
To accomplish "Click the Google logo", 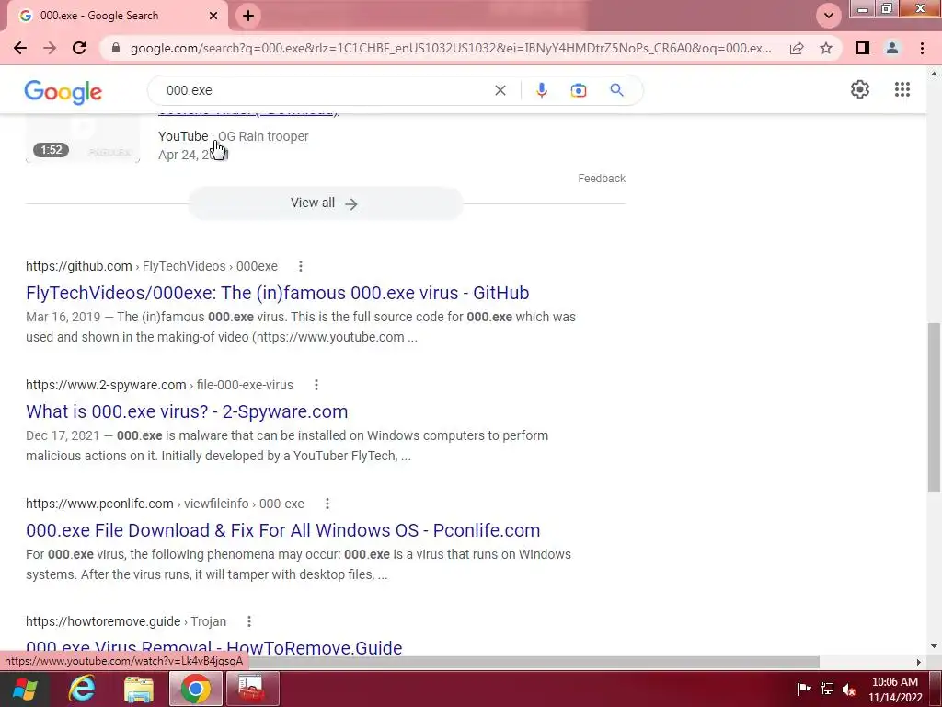I will point(63,91).
